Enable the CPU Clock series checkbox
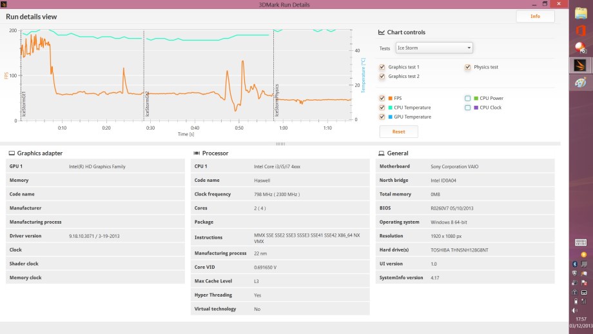Image resolution: width=593 pixels, height=334 pixels. 468,108
